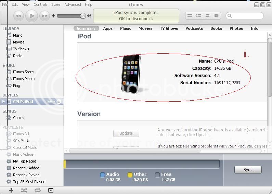This screenshot has height=194, width=272.
Task: Click the Update button
Action: click(x=126, y=133)
